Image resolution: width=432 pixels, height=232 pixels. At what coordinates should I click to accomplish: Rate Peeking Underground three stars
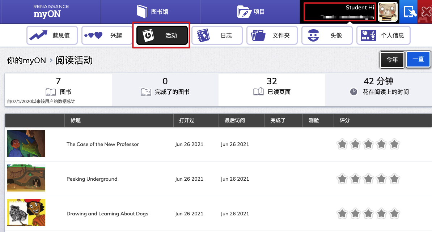click(368, 179)
